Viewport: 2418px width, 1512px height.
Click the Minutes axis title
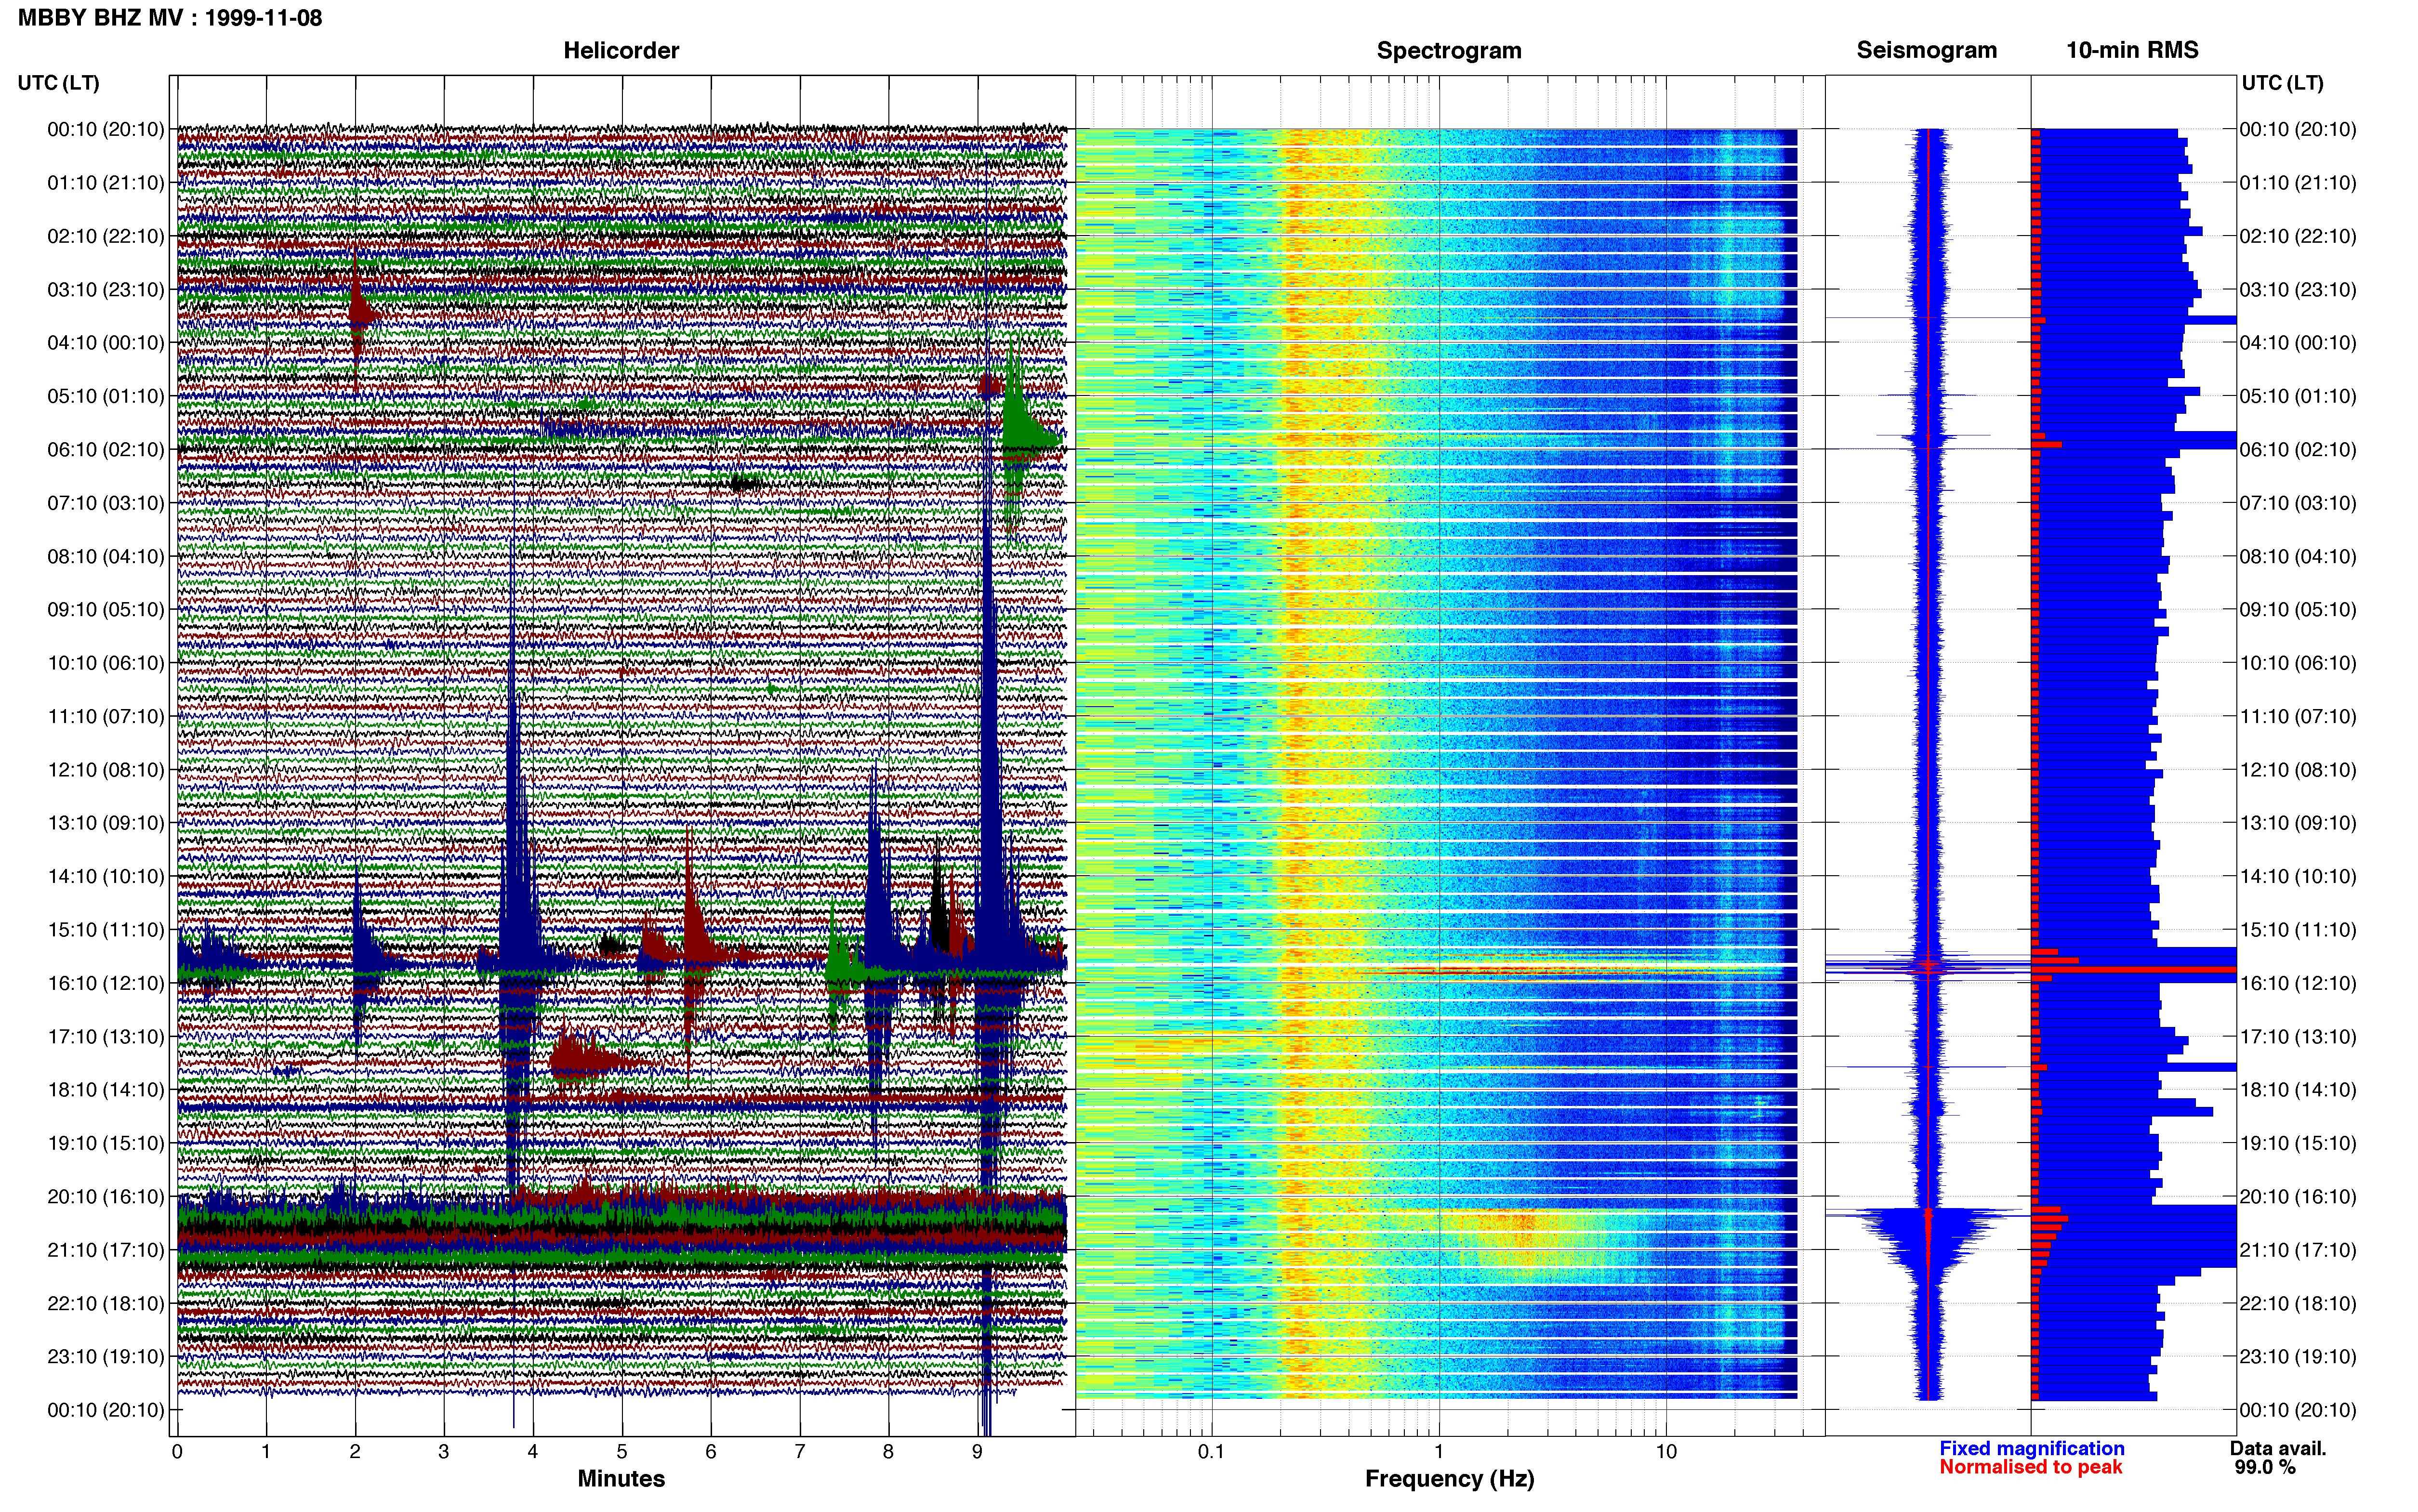(621, 1479)
